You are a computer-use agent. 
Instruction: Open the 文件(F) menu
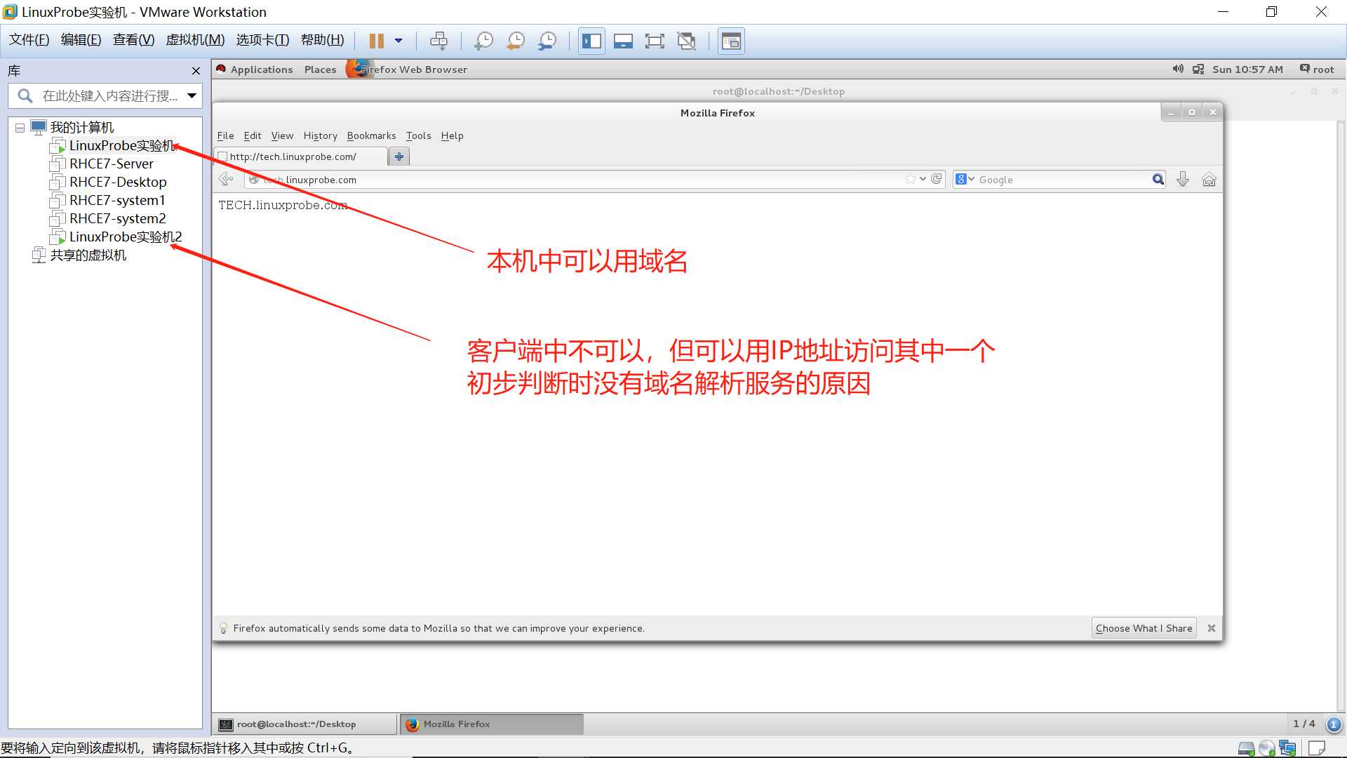click(x=29, y=40)
